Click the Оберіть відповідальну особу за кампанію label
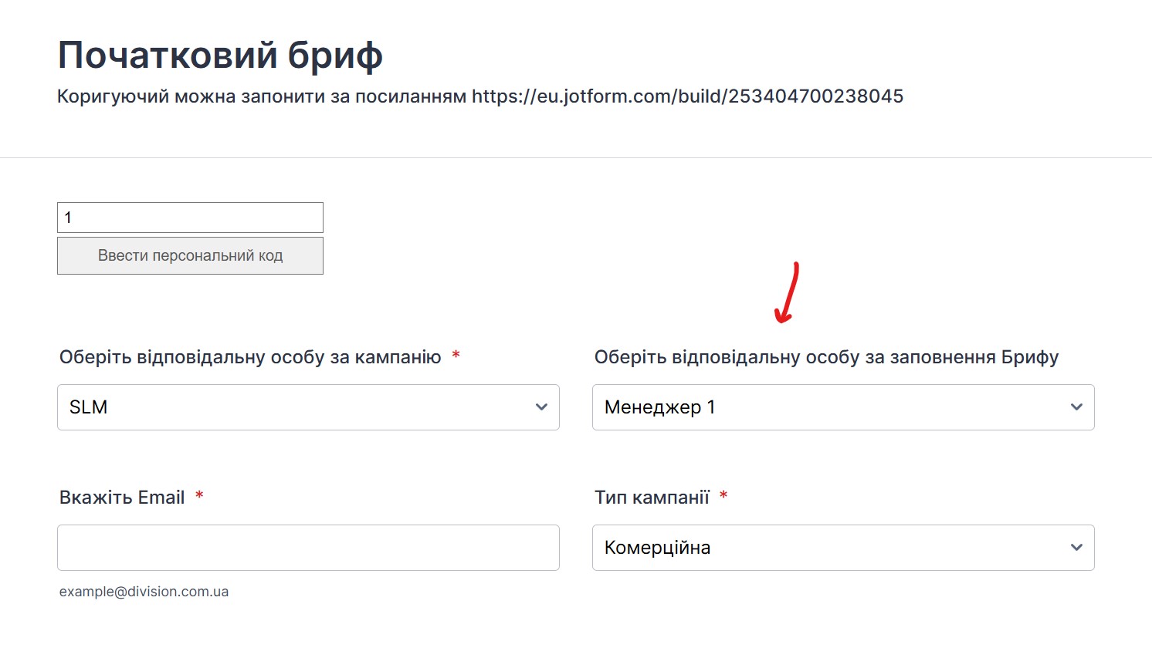The height and width of the screenshot is (658, 1152). 250,357
